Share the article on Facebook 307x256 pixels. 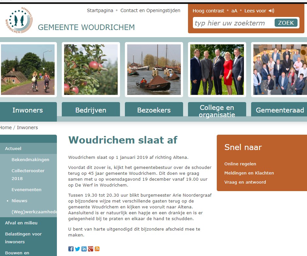point(71,249)
